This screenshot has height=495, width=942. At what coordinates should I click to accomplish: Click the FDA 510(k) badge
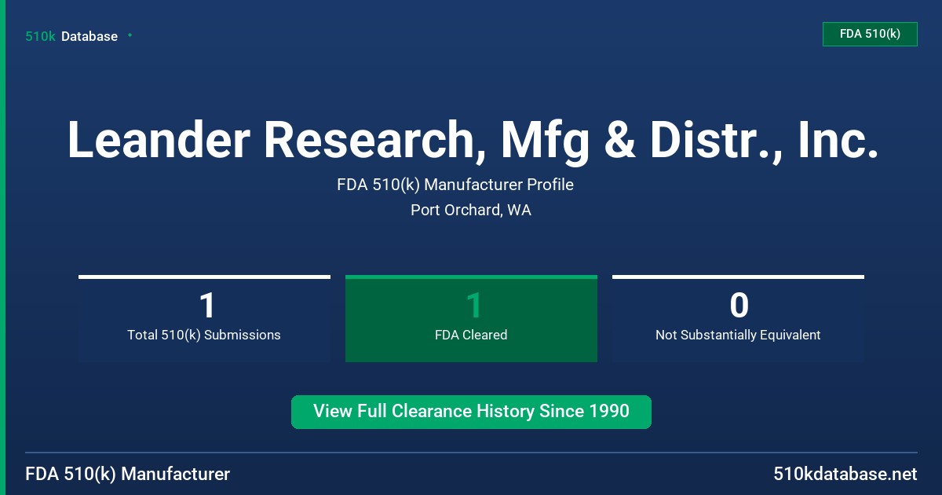coord(870,34)
